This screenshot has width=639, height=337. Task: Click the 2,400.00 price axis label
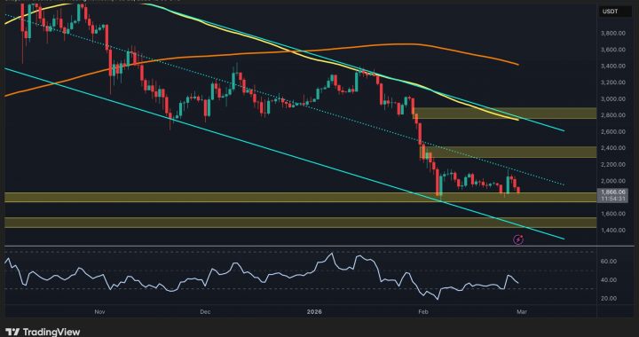click(614, 148)
